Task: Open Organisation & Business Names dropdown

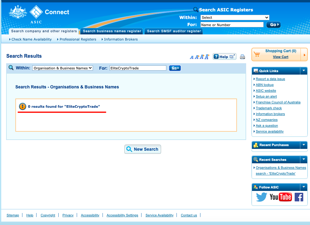Action: click(63, 68)
